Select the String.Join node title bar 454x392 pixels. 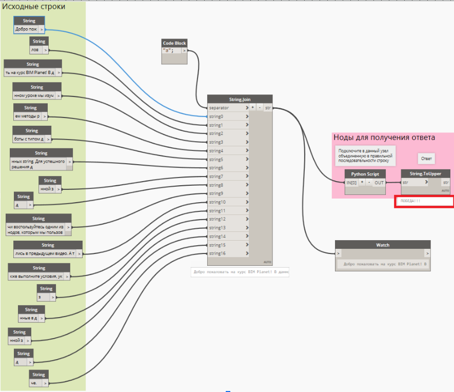point(240,99)
